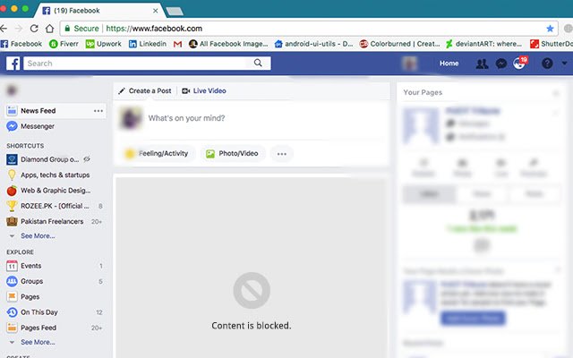Open the Diamond Group shortcut
Screen dimensions: 573x358
tap(43, 159)
